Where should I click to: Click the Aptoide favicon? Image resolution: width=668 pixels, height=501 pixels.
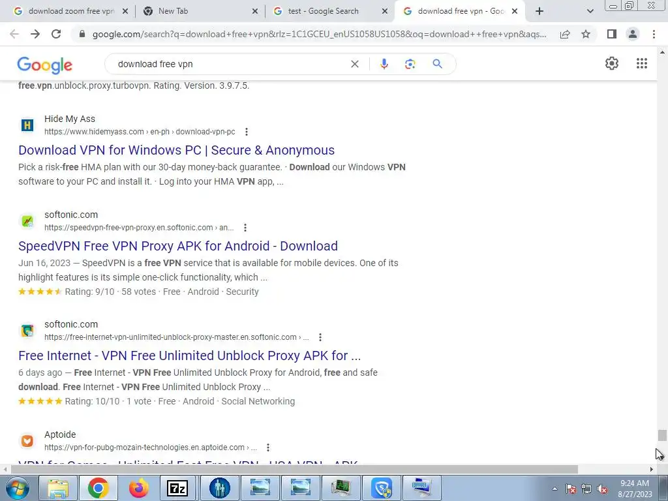point(27,440)
